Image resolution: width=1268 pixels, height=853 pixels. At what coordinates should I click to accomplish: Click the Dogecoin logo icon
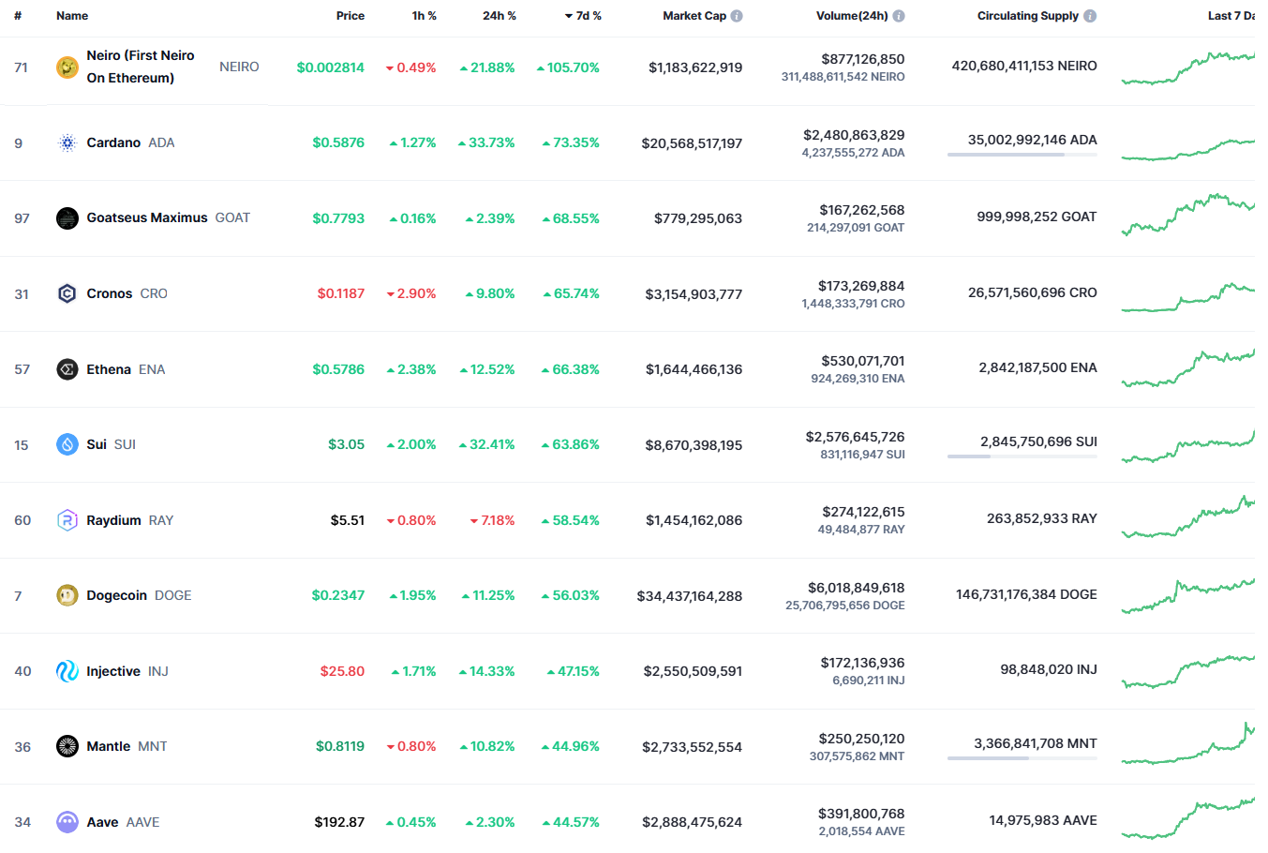[x=67, y=595]
